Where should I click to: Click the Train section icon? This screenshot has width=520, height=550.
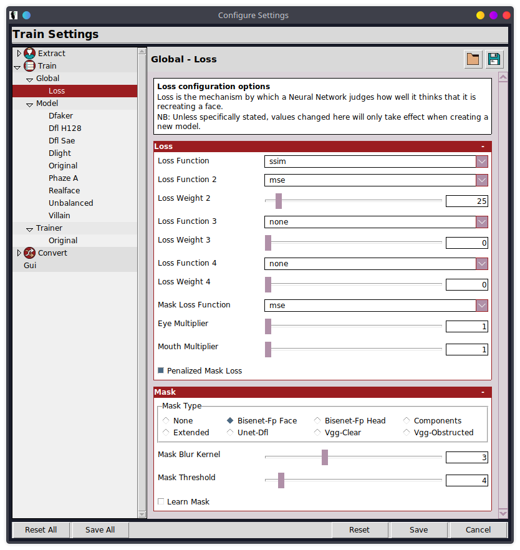29,66
